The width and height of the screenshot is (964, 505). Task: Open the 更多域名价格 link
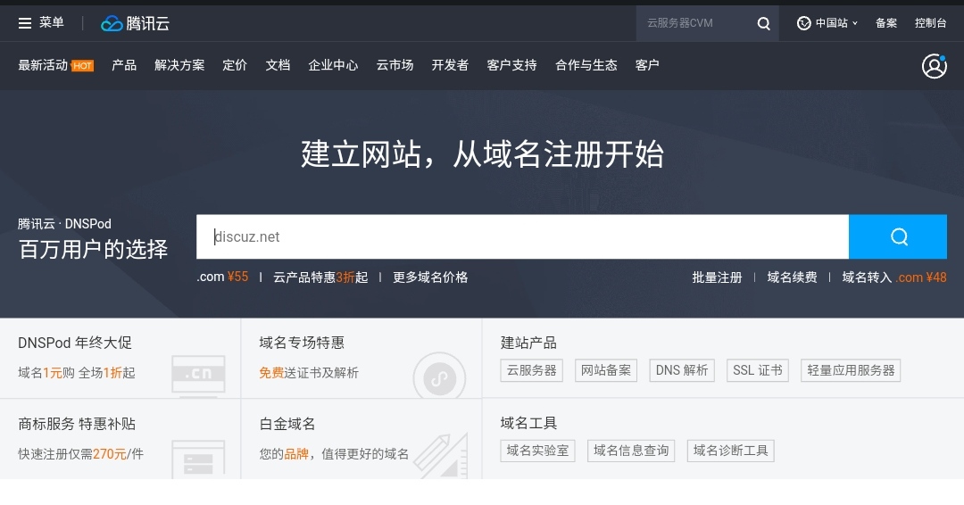430,277
